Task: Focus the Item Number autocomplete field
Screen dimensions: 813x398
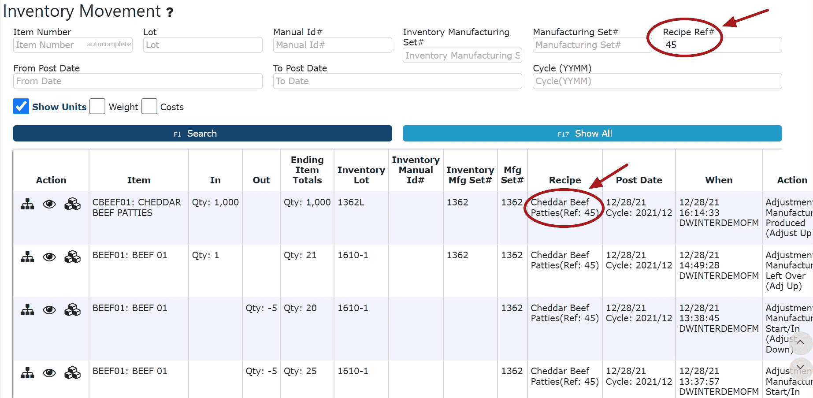Action: pyautogui.click(x=73, y=45)
